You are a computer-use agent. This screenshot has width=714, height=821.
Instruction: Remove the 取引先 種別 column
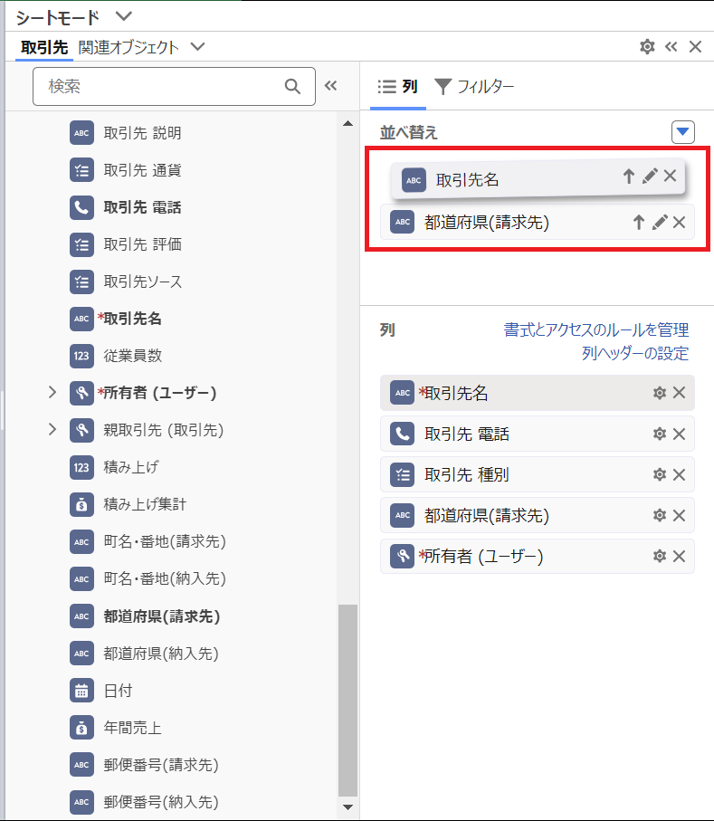coord(679,474)
